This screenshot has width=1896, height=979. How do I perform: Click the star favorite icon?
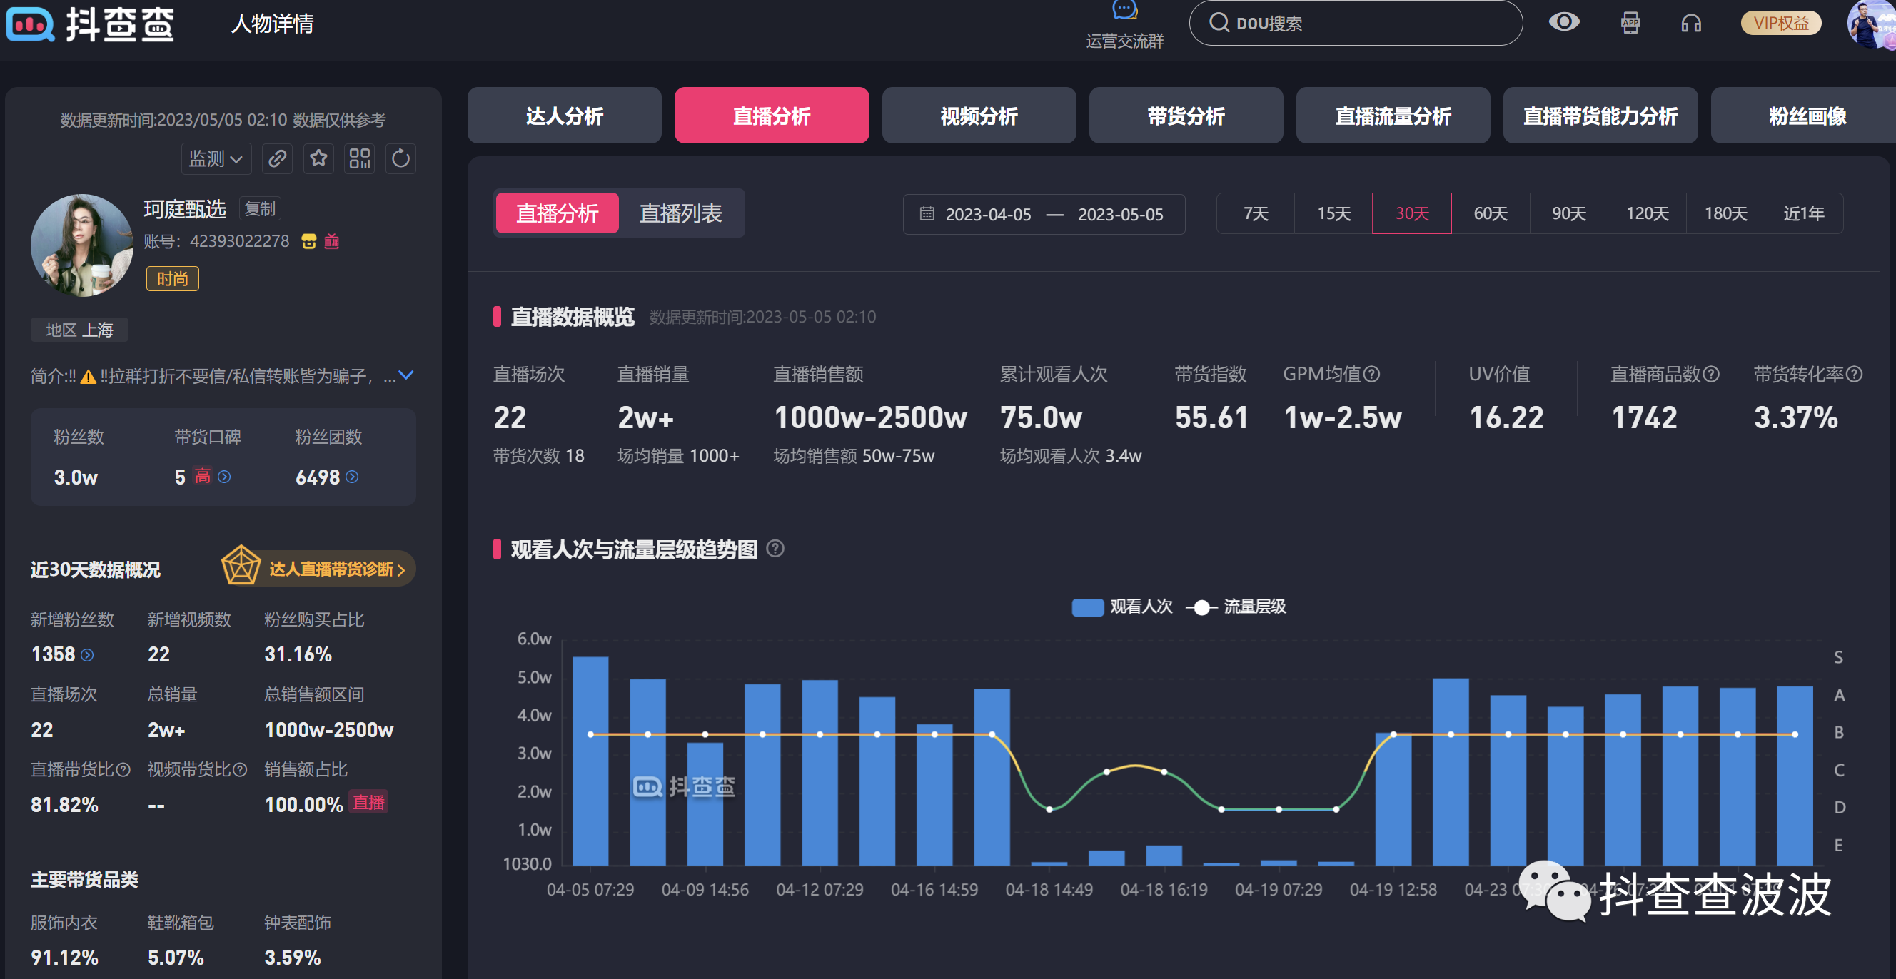(x=318, y=158)
